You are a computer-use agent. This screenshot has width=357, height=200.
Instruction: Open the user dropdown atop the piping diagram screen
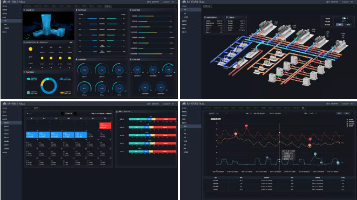point(346,2)
